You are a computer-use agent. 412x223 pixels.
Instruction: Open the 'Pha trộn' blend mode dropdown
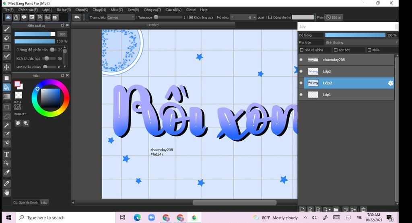tap(362, 42)
